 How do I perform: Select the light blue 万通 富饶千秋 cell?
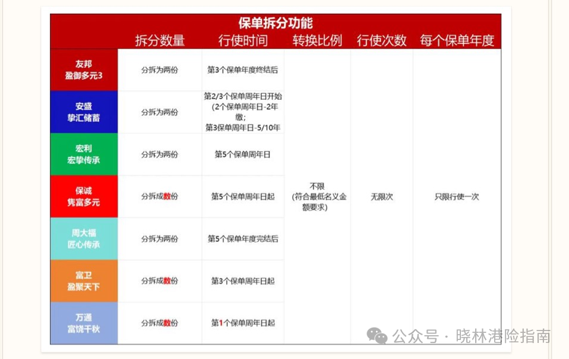(x=84, y=323)
